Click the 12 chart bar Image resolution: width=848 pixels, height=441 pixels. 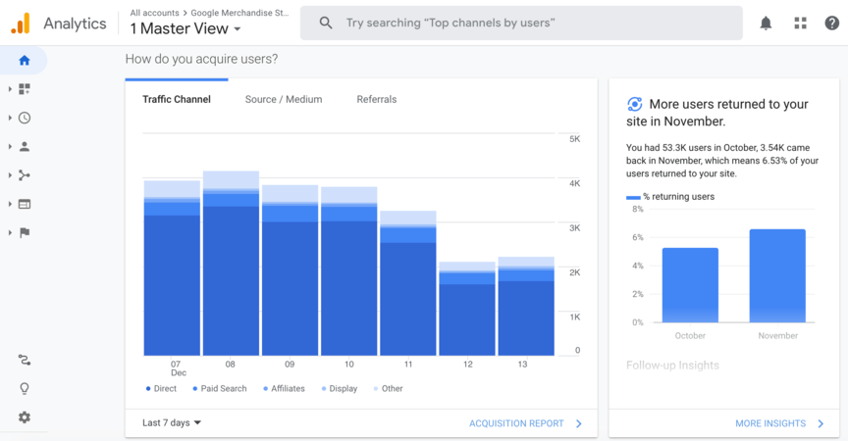click(467, 309)
